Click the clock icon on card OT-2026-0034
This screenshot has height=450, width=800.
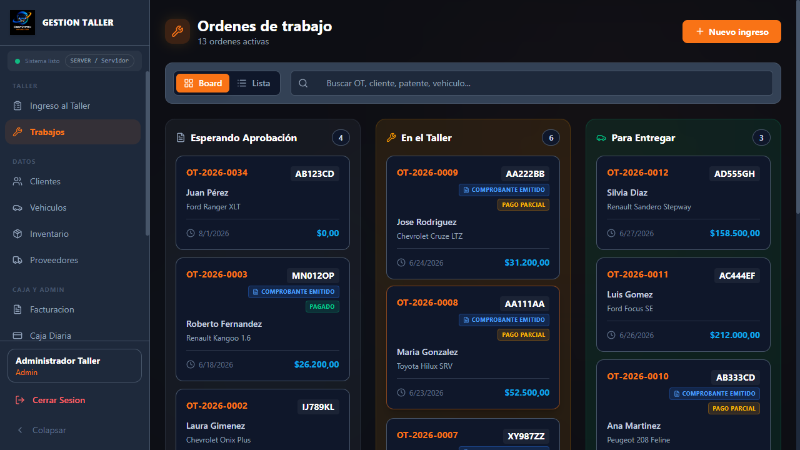191,233
